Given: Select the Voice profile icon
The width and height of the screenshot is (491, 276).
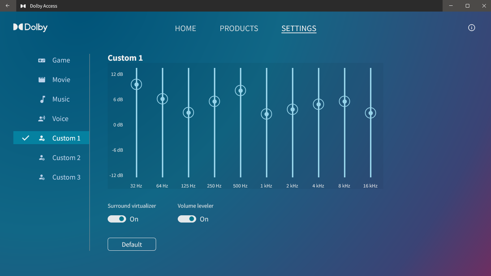Looking at the screenshot, I should [42, 119].
